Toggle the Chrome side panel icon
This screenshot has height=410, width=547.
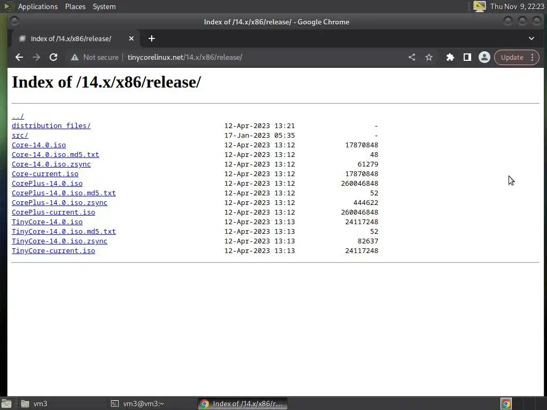467,57
